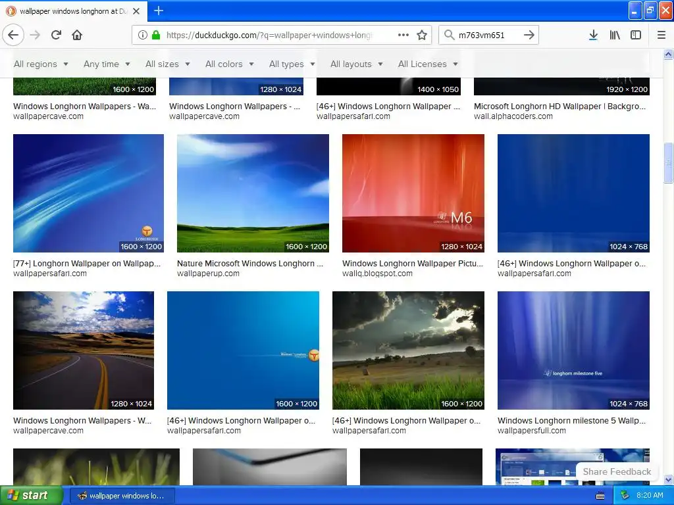
Task: Open Microsoft Longhorn HD Wallpaper link
Action: (559, 106)
